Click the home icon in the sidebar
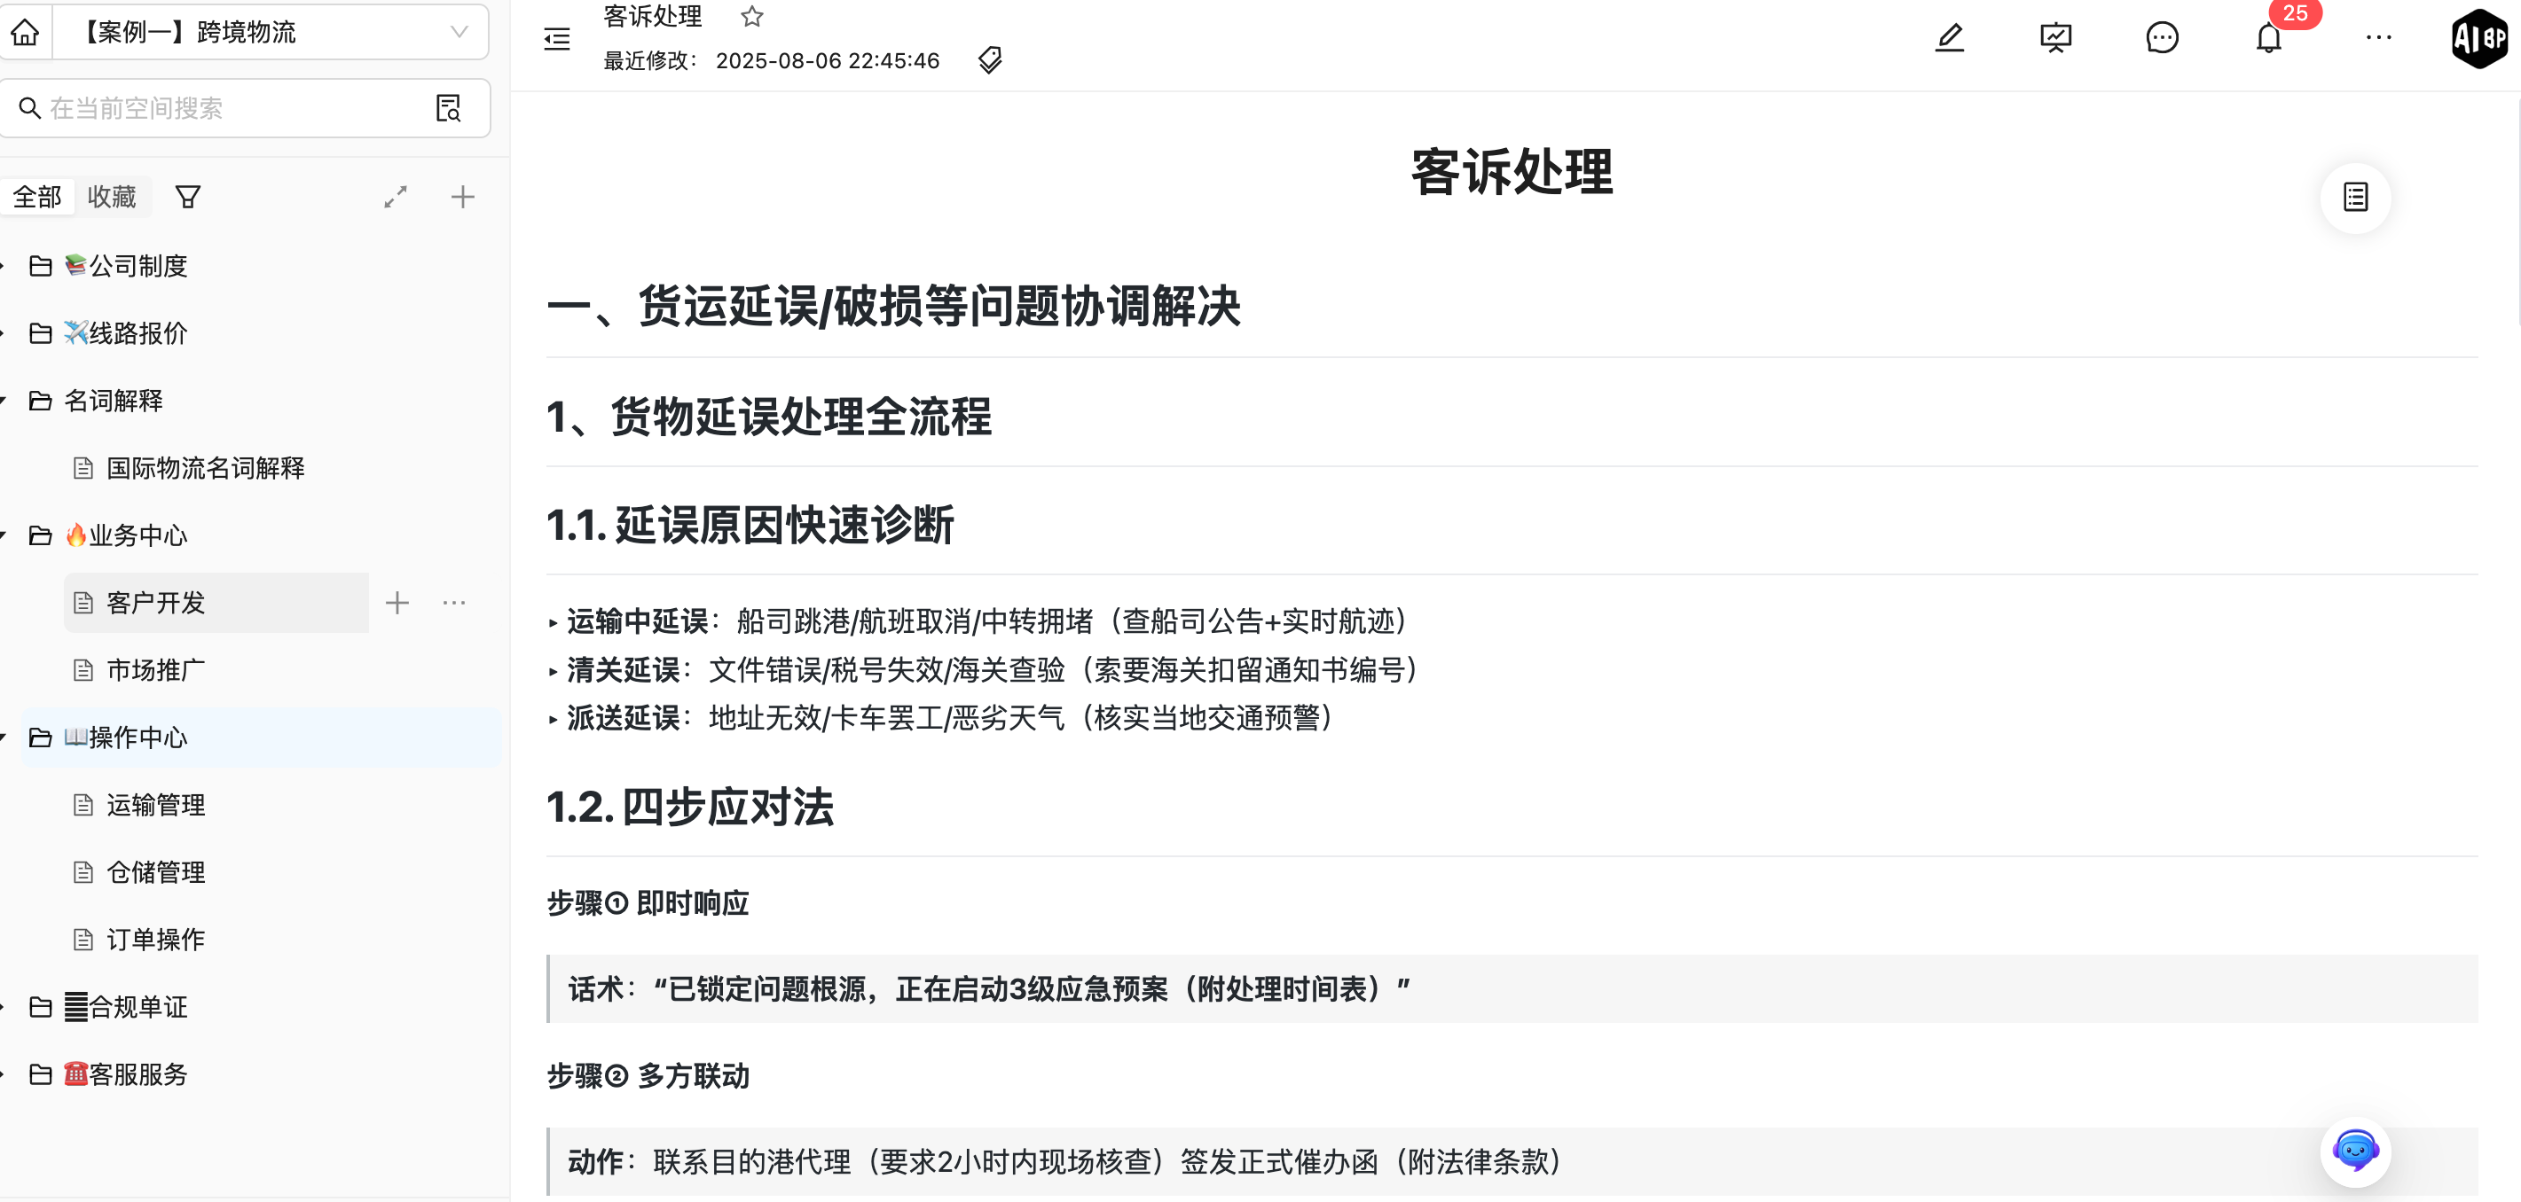Screen dimensions: 2521x1202 tap(25, 32)
